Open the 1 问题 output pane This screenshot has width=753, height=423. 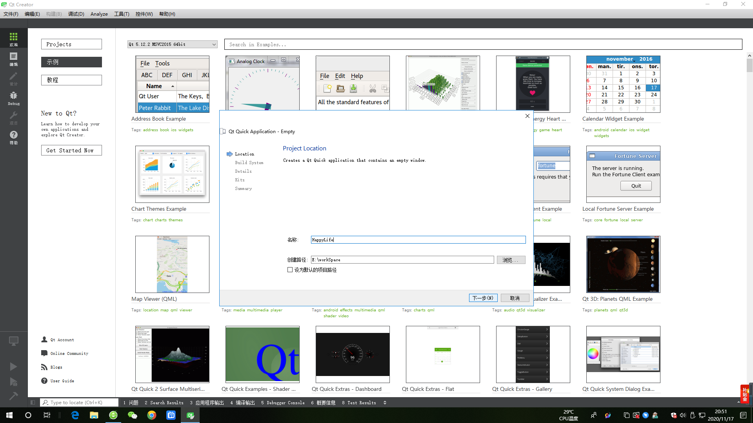(x=131, y=403)
